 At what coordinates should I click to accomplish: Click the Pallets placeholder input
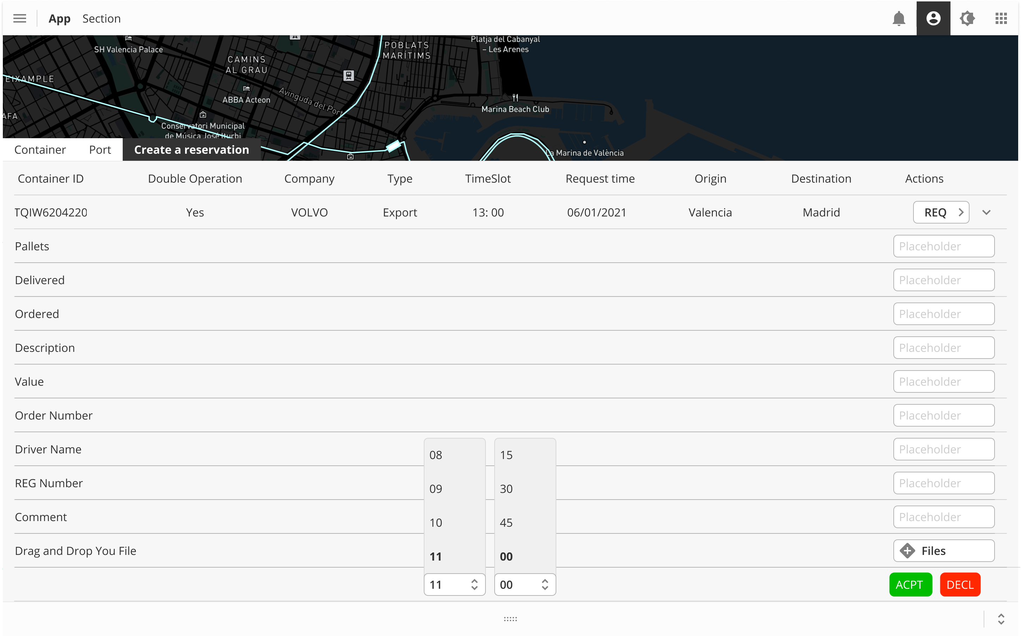(x=943, y=246)
